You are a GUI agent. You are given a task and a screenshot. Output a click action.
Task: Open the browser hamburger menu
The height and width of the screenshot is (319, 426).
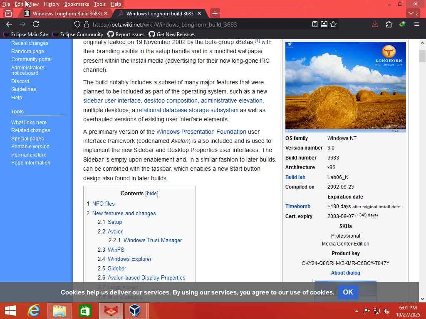click(x=416, y=24)
